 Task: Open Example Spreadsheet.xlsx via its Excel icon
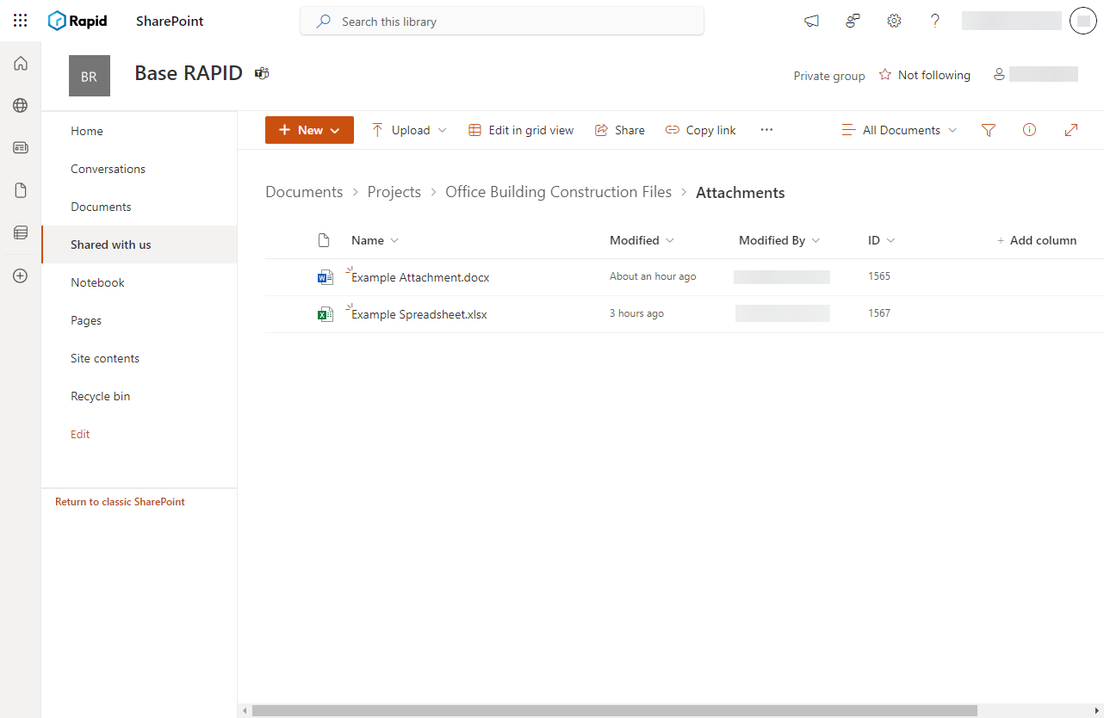pyautogui.click(x=325, y=313)
